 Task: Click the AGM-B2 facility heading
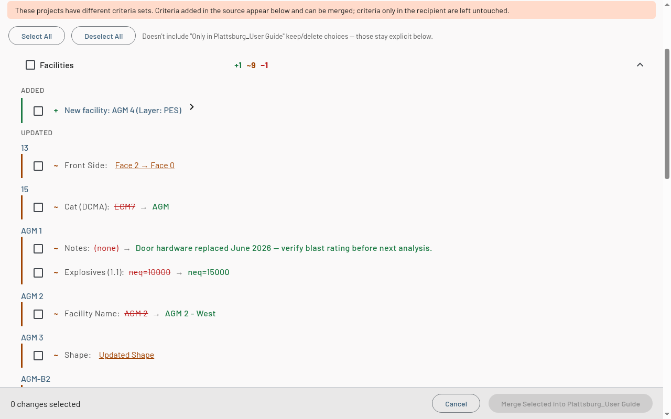pyautogui.click(x=36, y=379)
